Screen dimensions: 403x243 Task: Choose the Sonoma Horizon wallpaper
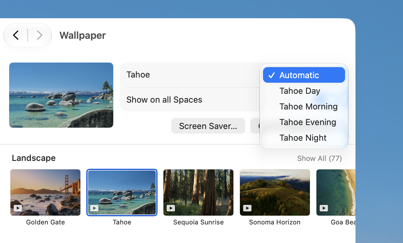(275, 193)
